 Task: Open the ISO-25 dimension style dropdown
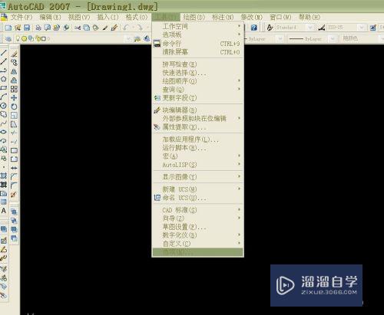pos(362,28)
